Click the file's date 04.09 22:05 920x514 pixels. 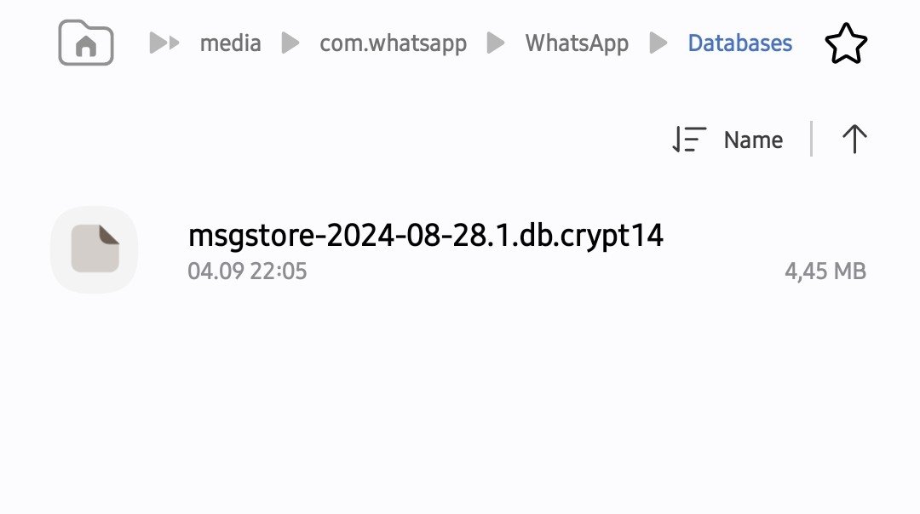pyautogui.click(x=247, y=271)
